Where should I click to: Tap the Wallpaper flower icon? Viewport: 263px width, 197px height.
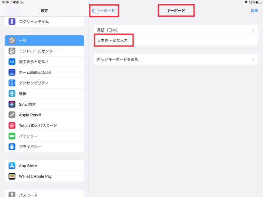[12, 94]
